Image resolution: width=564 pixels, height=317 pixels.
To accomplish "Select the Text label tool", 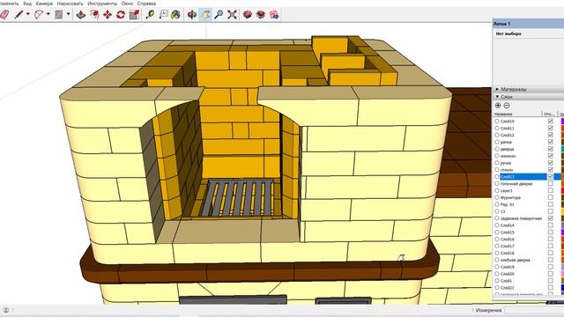I will pyautogui.click(x=163, y=15).
